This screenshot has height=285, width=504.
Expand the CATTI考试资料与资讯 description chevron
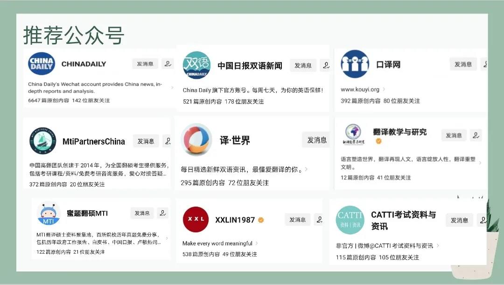click(x=438, y=246)
